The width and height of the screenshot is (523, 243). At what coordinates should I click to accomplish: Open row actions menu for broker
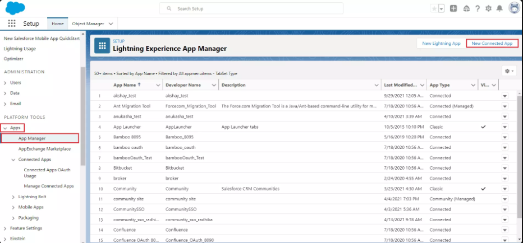click(x=505, y=179)
